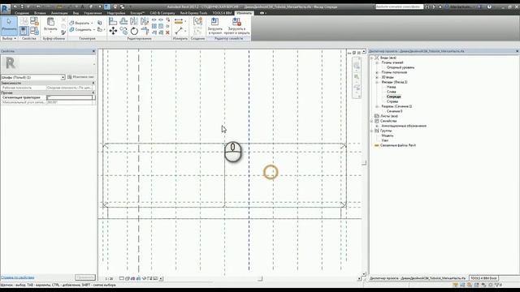The width and height of the screenshot is (520, 292).
Task: Collapse the Other section in Properties
Action: [x=93, y=92]
